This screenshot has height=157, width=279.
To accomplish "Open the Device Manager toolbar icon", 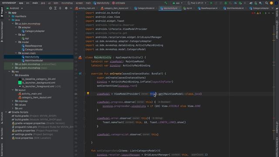I will [256, 3].
